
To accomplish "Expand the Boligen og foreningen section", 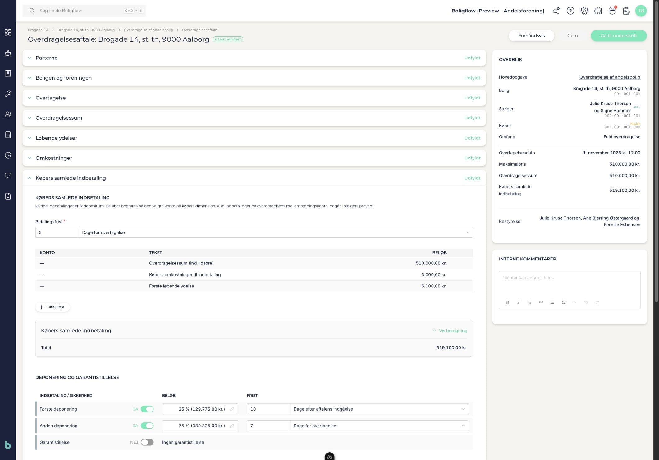I will tap(254, 78).
